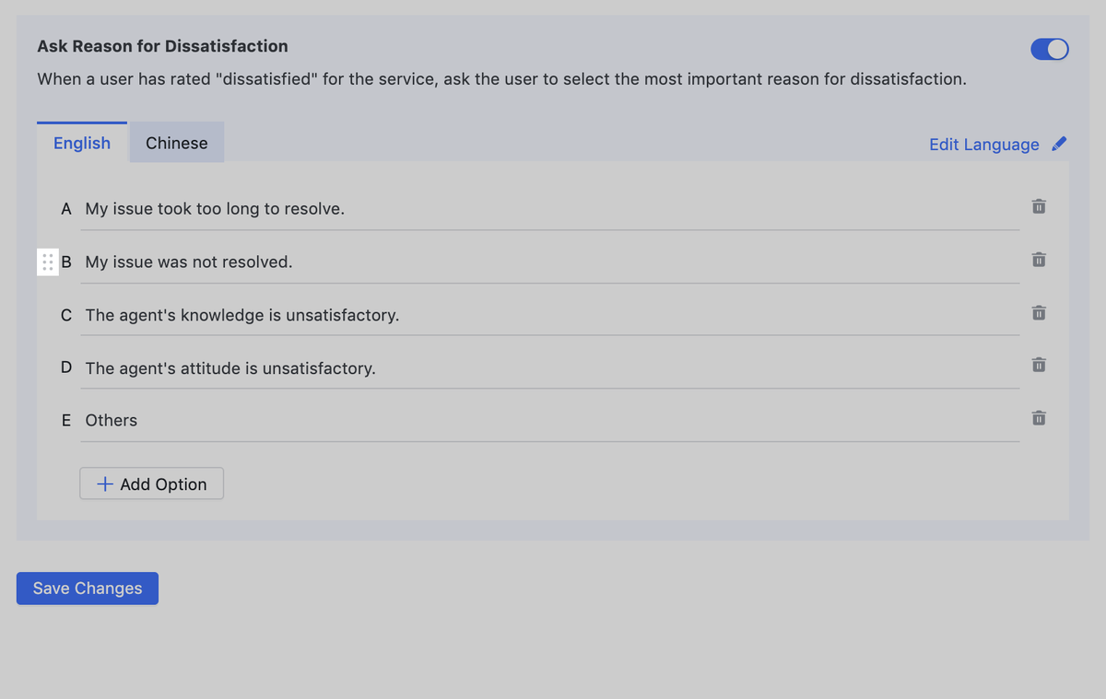Select the English language tab
The width and height of the screenshot is (1106, 699).
pos(82,143)
